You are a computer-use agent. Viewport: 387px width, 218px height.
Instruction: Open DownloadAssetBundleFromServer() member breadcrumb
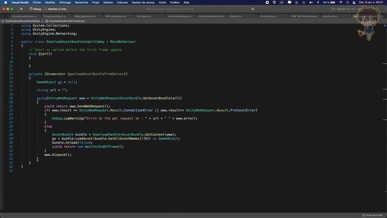point(65,21)
